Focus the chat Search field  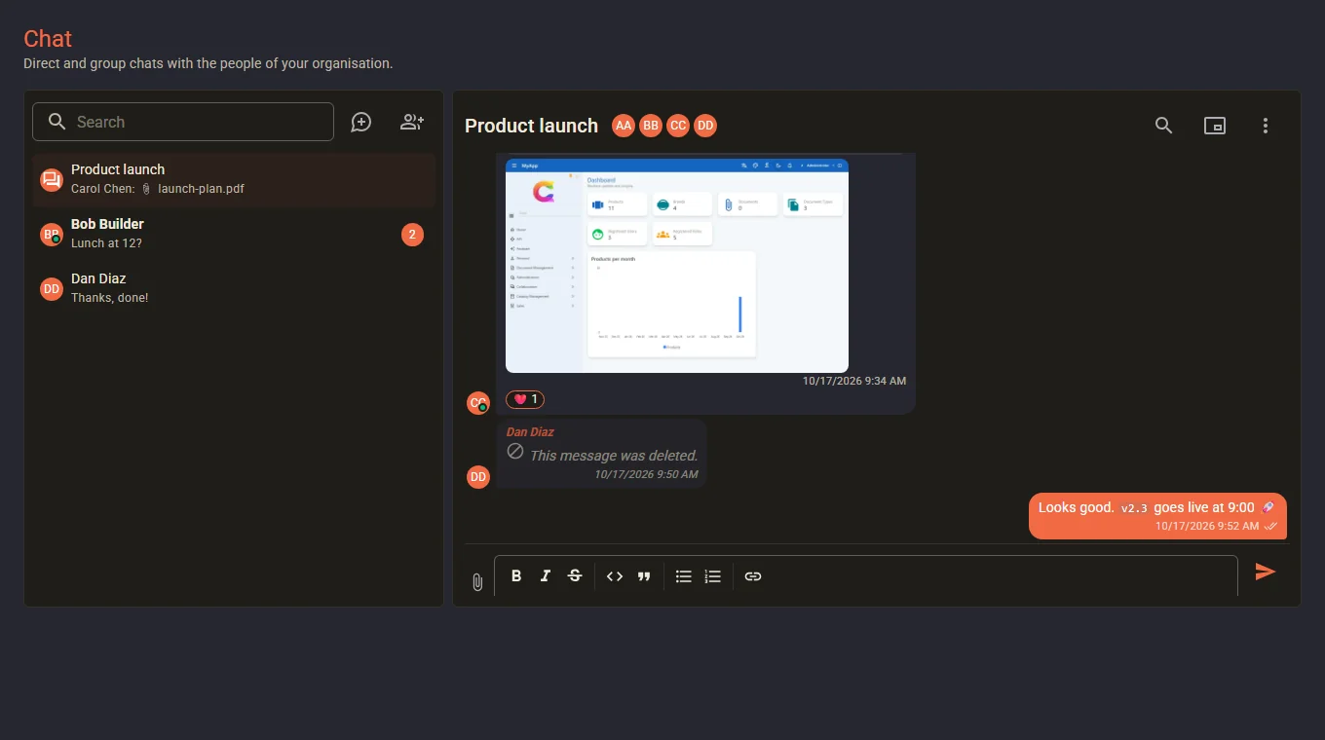click(183, 122)
